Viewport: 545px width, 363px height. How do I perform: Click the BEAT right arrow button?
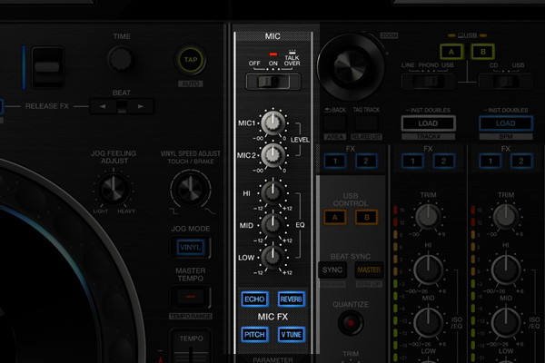[x=141, y=106]
